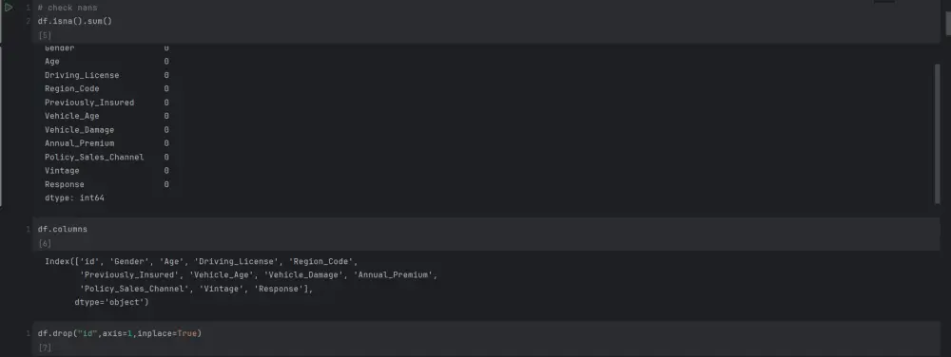Image resolution: width=951 pixels, height=357 pixels.
Task: Click the 'Vehicle_Age' output row
Action: click(107, 116)
